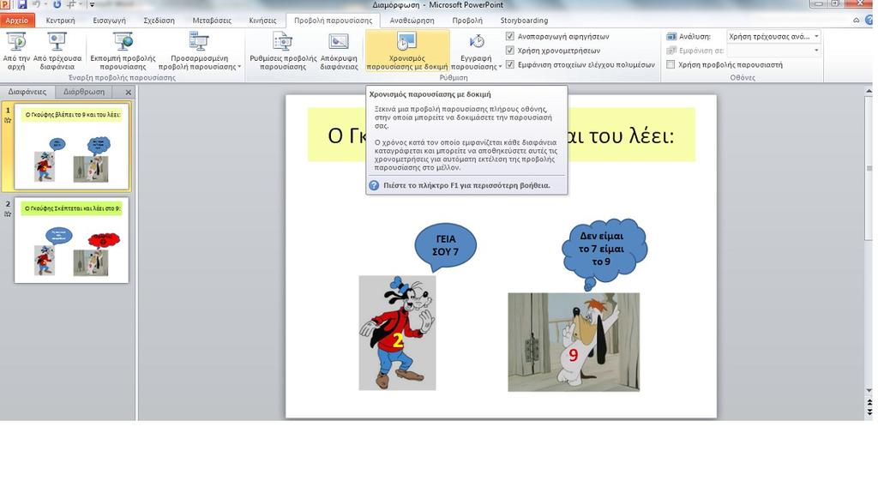Open Ρυθμίσεις προβολής παρουσίασης settings
Screen dimensions: 878x493
click(x=283, y=51)
